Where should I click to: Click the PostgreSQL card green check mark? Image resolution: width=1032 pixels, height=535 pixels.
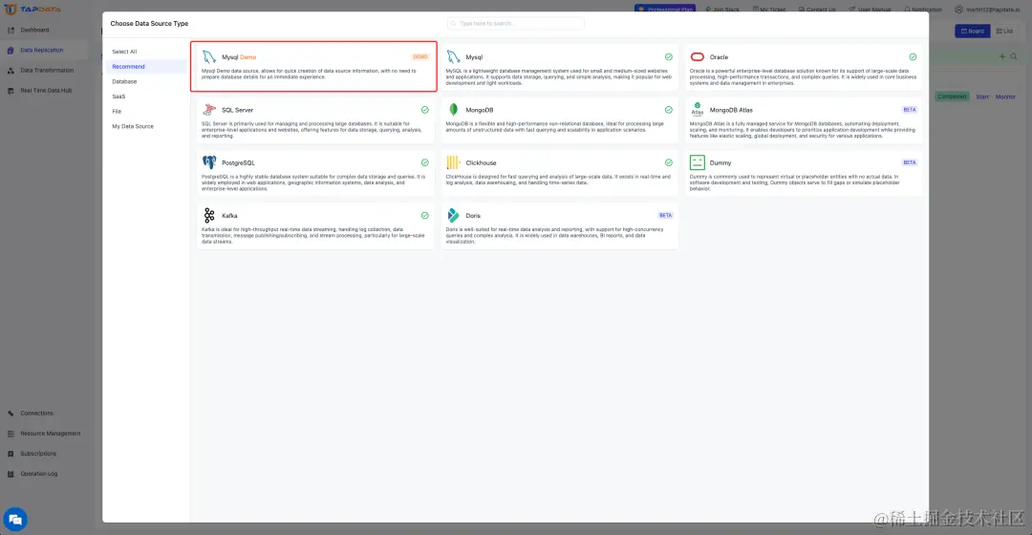click(425, 162)
